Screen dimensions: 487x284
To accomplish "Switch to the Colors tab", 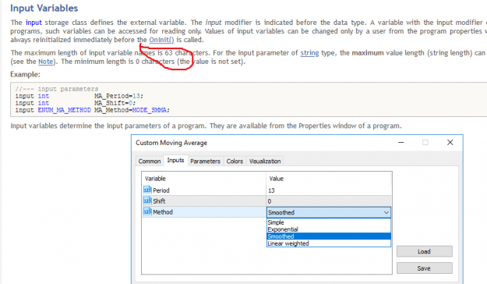I will pyautogui.click(x=235, y=162).
